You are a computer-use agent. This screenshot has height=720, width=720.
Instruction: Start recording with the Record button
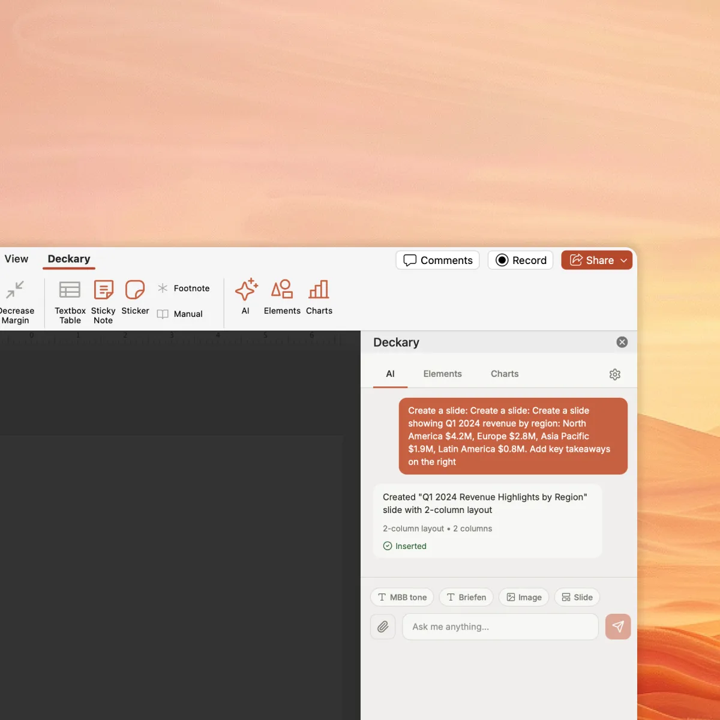(x=521, y=260)
